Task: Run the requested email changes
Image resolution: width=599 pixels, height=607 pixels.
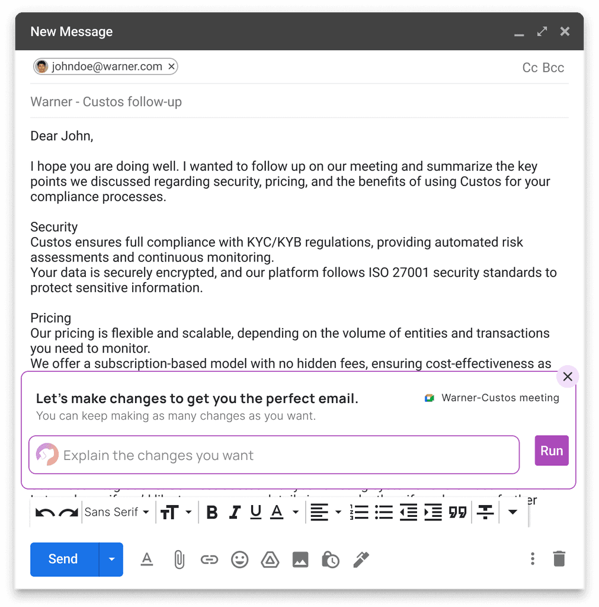Action: (552, 451)
